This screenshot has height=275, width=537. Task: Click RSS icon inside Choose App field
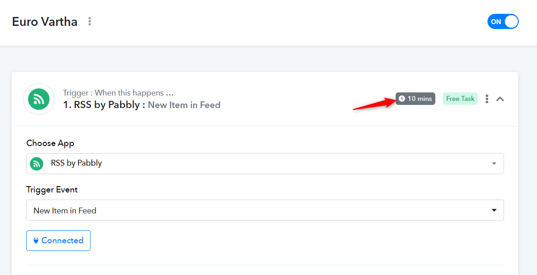tap(37, 164)
